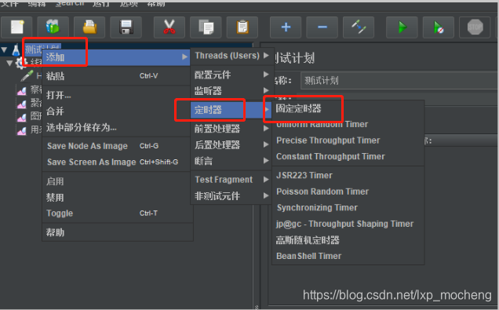Click the HTTP sampler pipette icon

(x=27, y=76)
